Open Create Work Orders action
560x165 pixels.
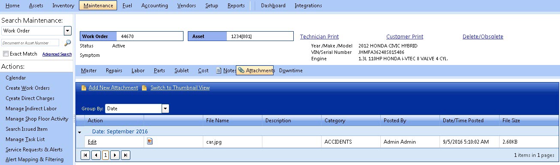click(x=27, y=88)
